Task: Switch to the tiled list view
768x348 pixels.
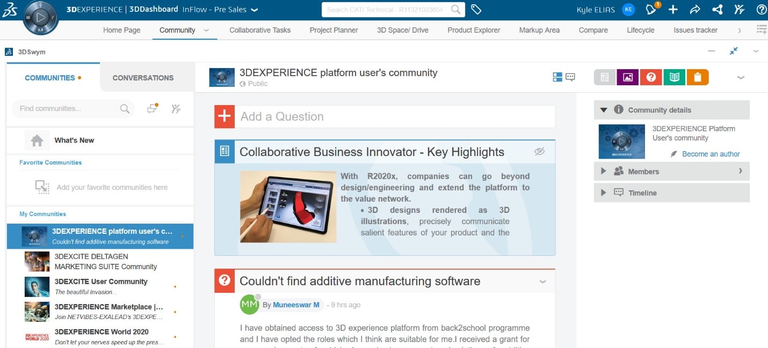Action: pyautogui.click(x=557, y=77)
